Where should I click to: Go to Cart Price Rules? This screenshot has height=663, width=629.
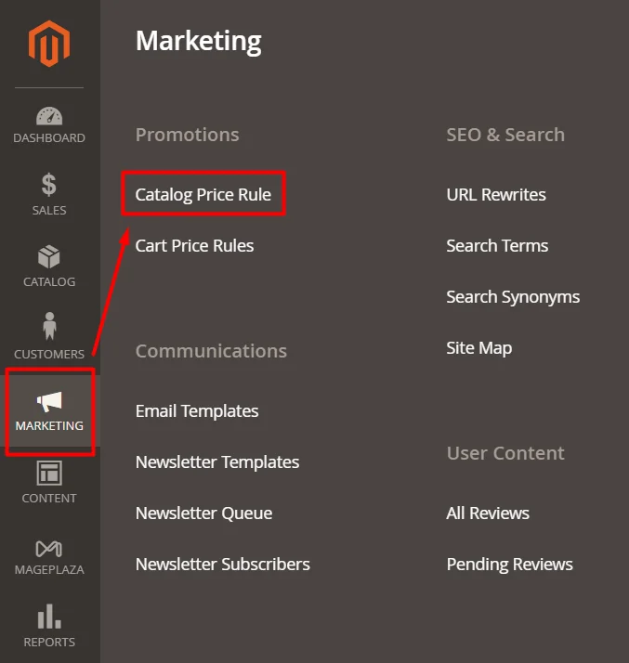coord(194,246)
